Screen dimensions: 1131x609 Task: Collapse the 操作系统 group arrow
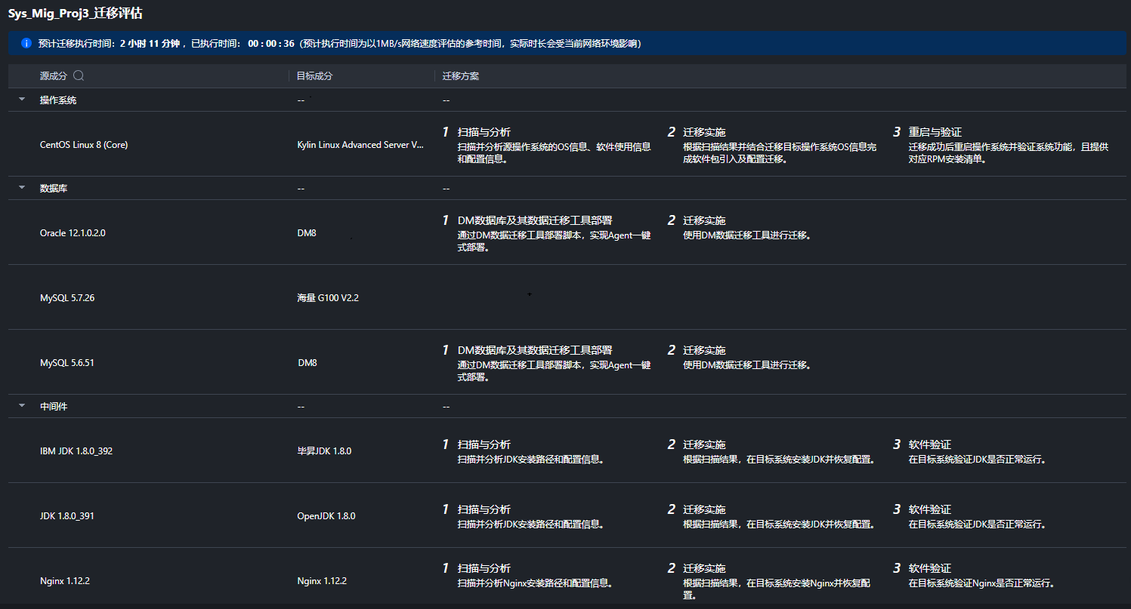point(22,100)
